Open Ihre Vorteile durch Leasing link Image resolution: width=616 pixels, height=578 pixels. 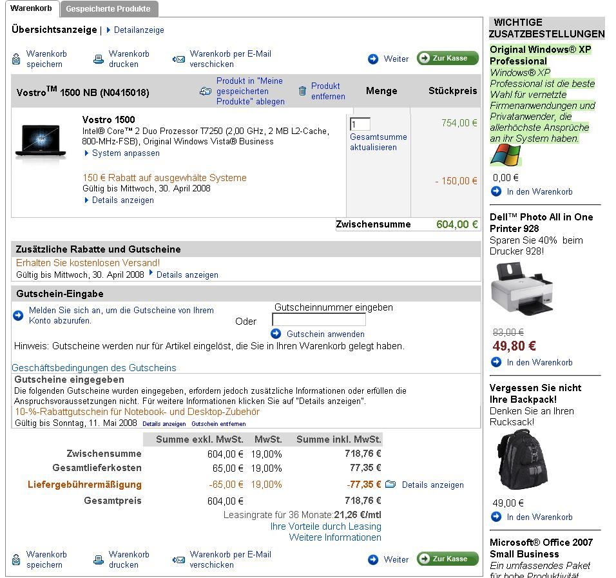pos(325,526)
